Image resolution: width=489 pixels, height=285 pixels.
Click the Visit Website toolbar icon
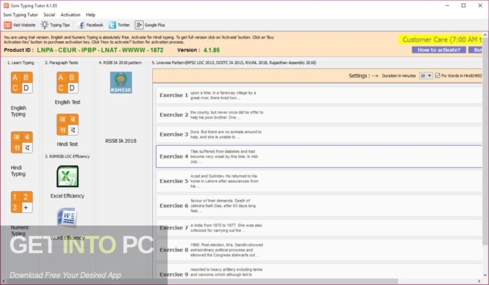coord(8,25)
